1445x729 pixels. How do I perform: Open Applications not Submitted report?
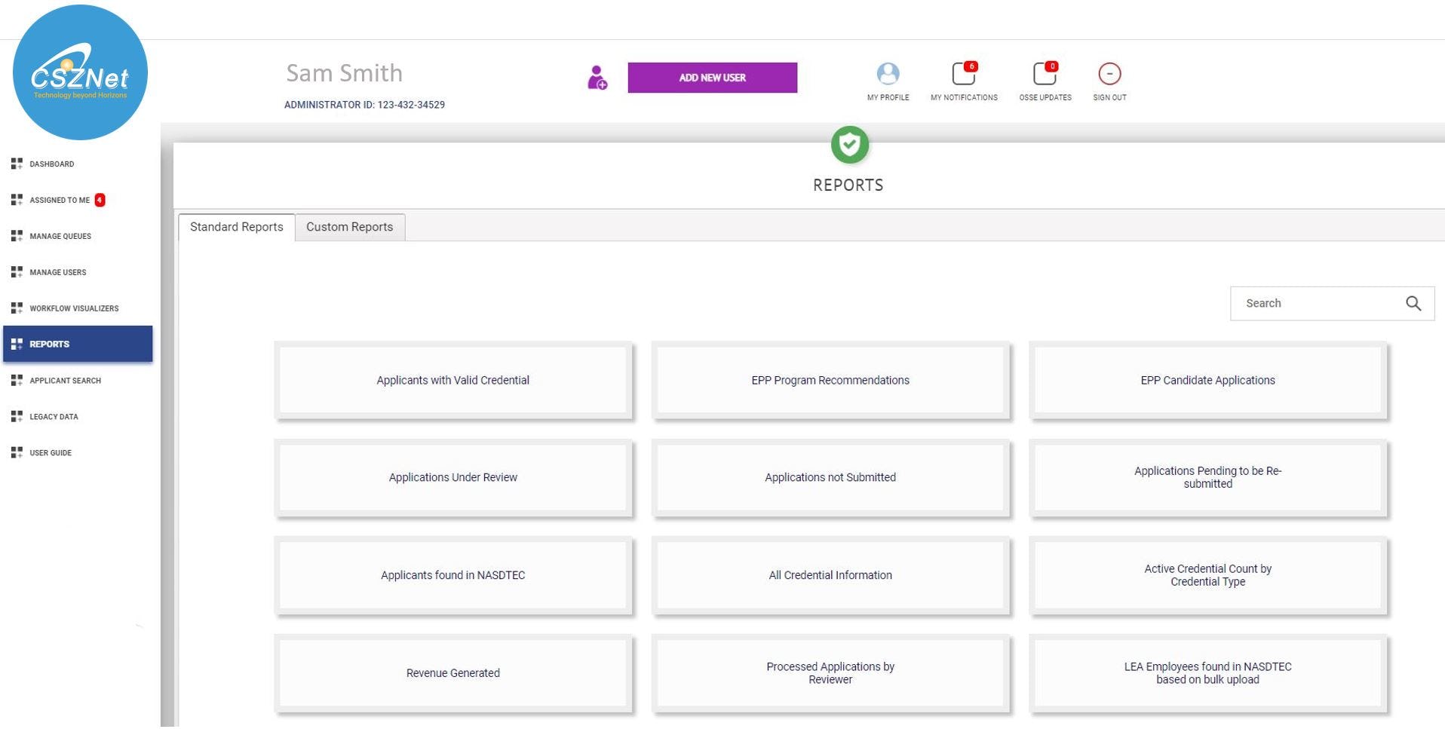[830, 477]
